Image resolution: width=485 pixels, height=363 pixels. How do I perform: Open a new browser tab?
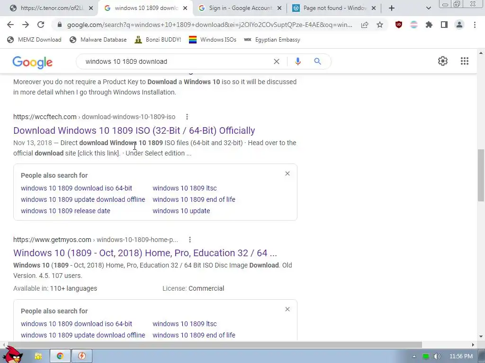[392, 8]
